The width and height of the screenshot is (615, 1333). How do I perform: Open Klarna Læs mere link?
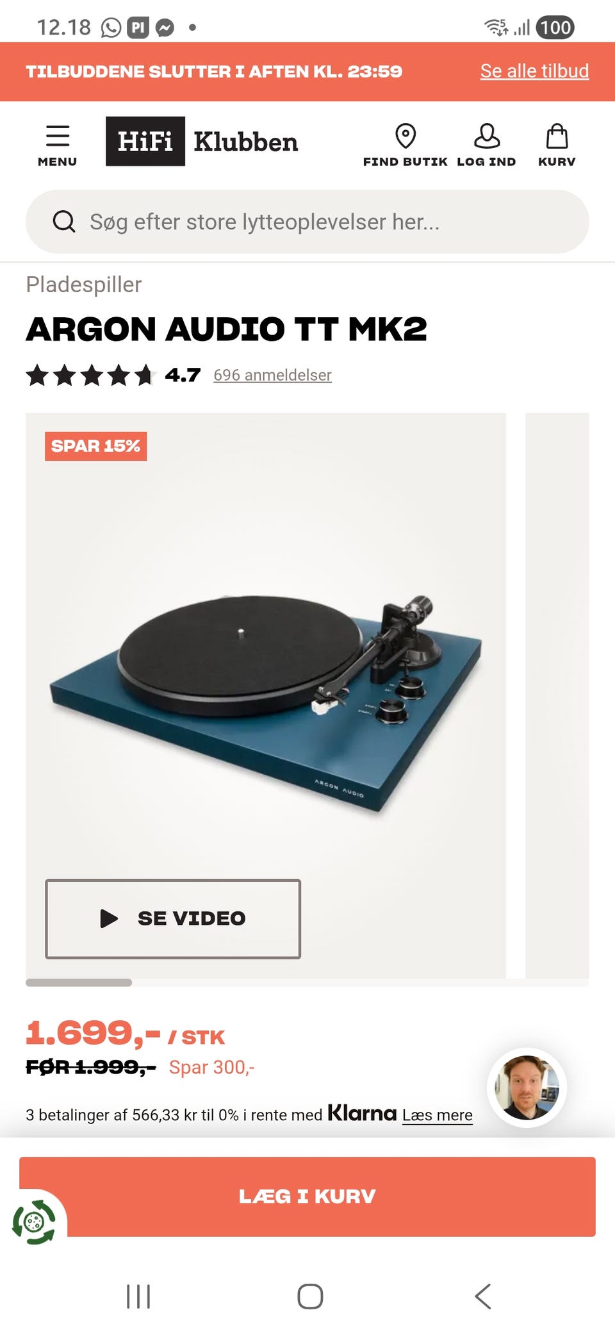pyautogui.click(x=438, y=1115)
